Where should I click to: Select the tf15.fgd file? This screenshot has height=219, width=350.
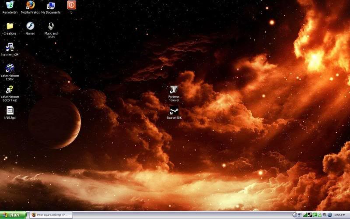point(10,110)
